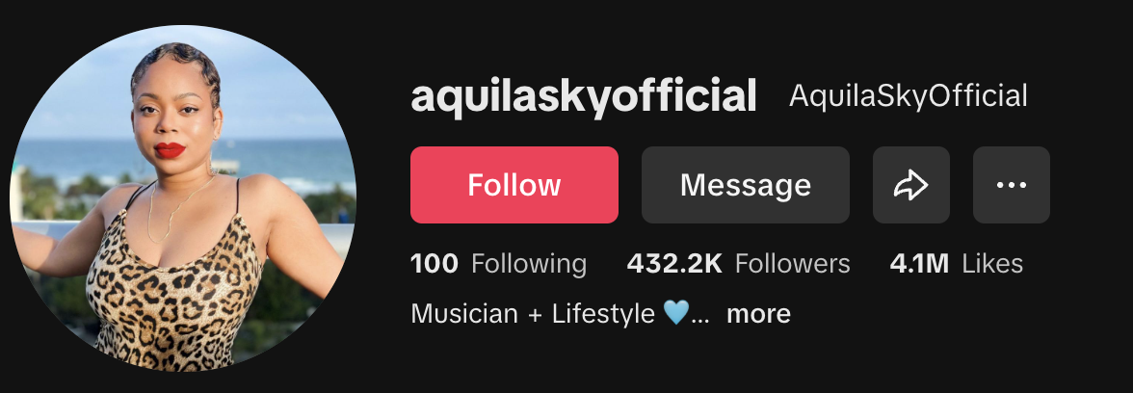Open the three-dot more options menu
The image size is (1133, 393).
[x=1011, y=185]
